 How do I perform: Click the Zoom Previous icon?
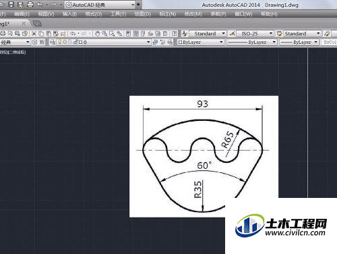point(119,34)
